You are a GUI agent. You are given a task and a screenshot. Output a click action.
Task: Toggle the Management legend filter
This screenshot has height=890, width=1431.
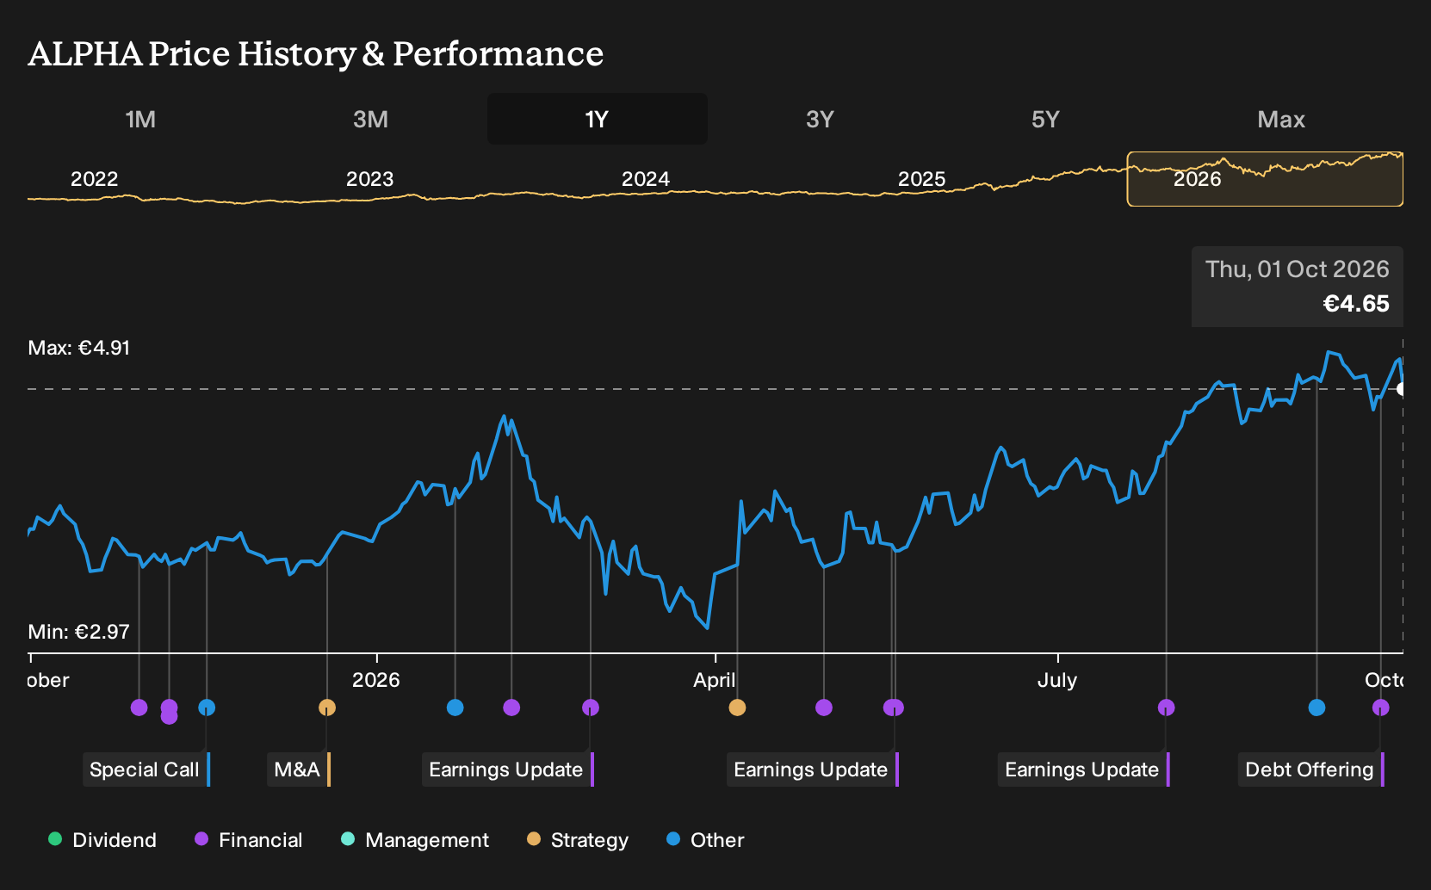coord(415,840)
